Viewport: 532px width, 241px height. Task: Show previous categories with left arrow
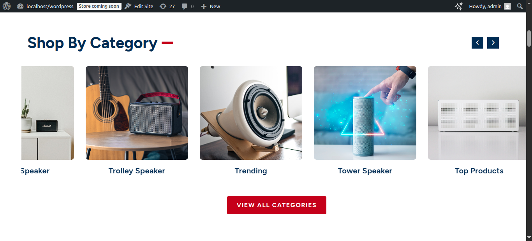pos(477,43)
